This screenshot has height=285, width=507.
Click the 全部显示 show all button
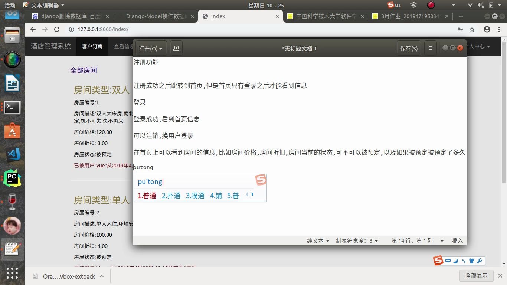(x=477, y=276)
